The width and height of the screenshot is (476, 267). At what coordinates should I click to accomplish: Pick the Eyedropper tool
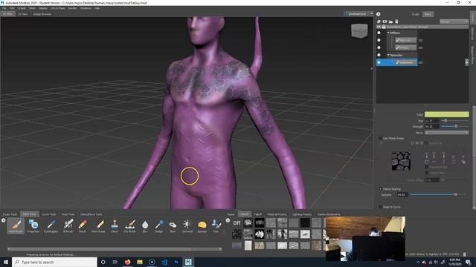[51, 226]
